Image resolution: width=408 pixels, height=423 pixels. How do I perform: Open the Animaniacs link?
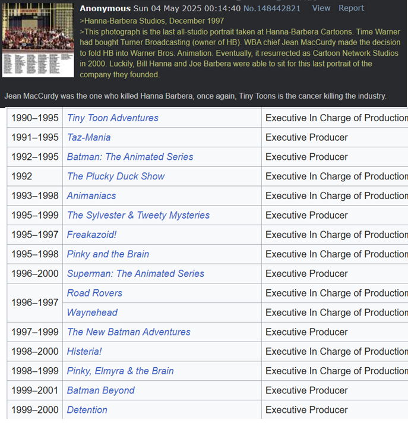[x=91, y=195]
